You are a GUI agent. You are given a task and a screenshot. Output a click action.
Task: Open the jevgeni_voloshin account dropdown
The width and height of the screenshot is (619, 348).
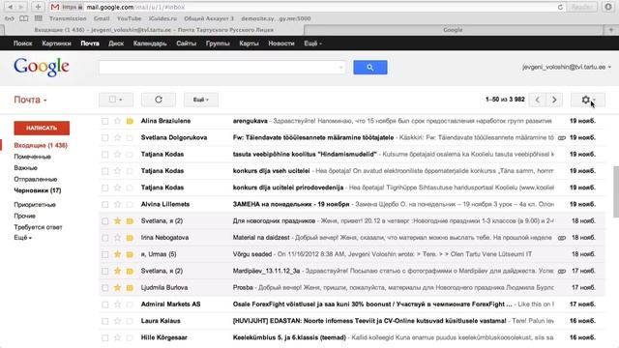[x=567, y=67]
